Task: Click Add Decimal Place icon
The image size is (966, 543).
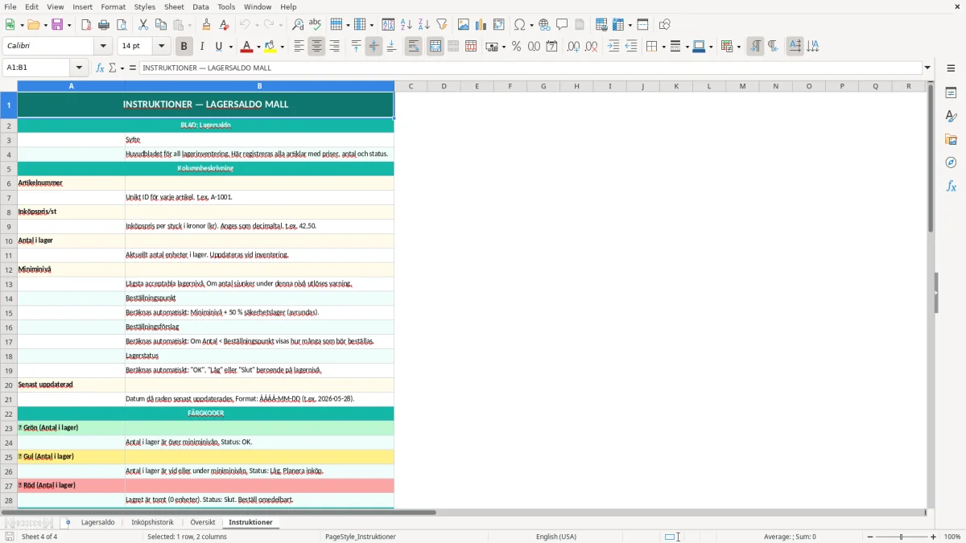Action: [x=573, y=47]
